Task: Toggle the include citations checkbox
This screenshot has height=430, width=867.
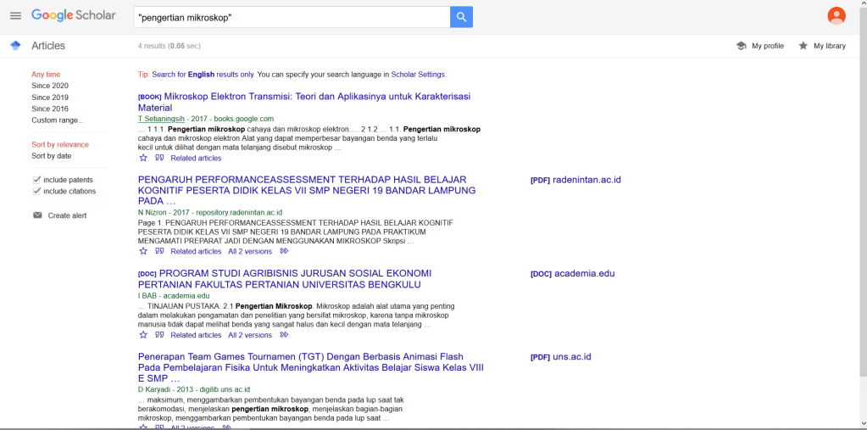Action: tap(36, 191)
